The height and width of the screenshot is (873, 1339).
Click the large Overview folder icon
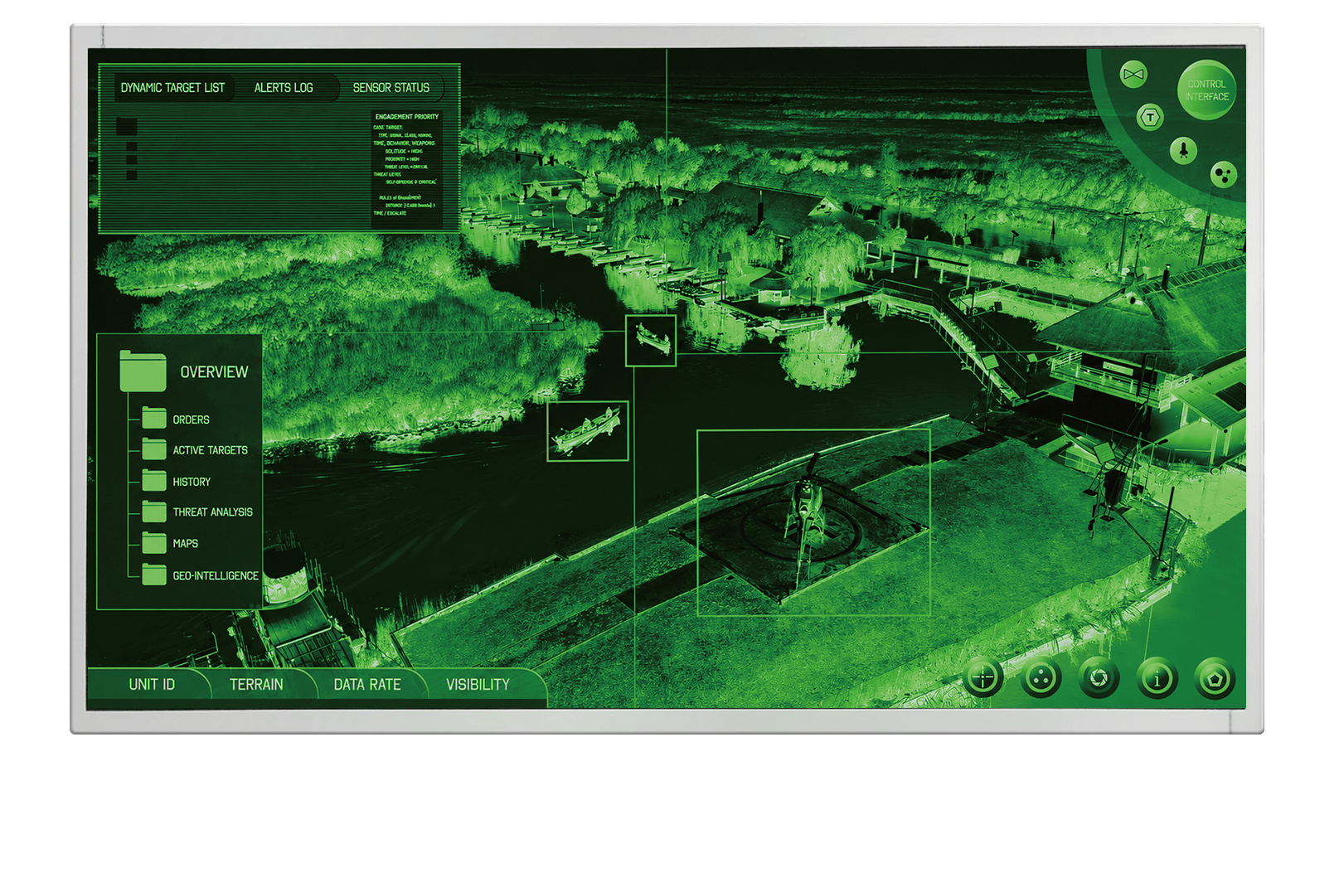[x=143, y=371]
